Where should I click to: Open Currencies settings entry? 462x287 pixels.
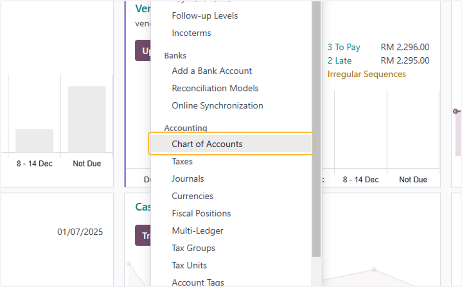[192, 196]
